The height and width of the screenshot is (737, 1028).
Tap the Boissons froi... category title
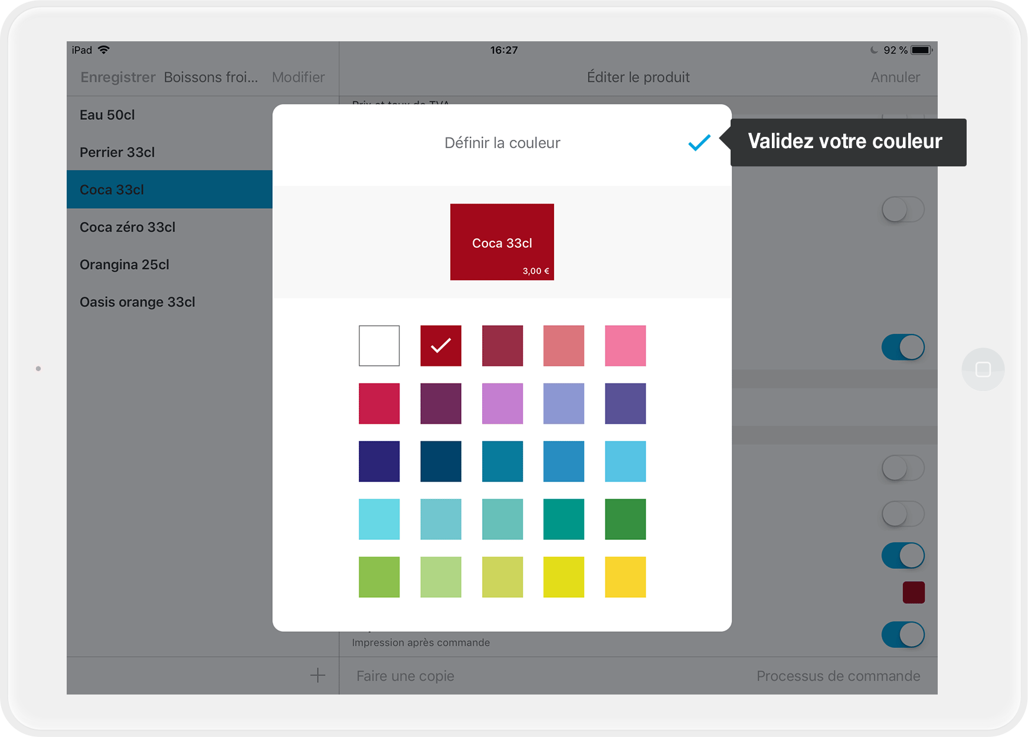click(x=211, y=77)
